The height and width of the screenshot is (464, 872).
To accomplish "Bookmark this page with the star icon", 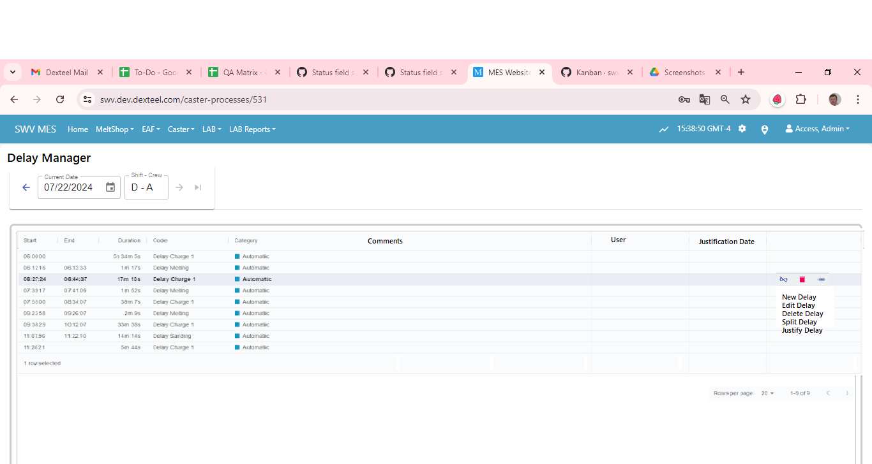I will click(745, 99).
